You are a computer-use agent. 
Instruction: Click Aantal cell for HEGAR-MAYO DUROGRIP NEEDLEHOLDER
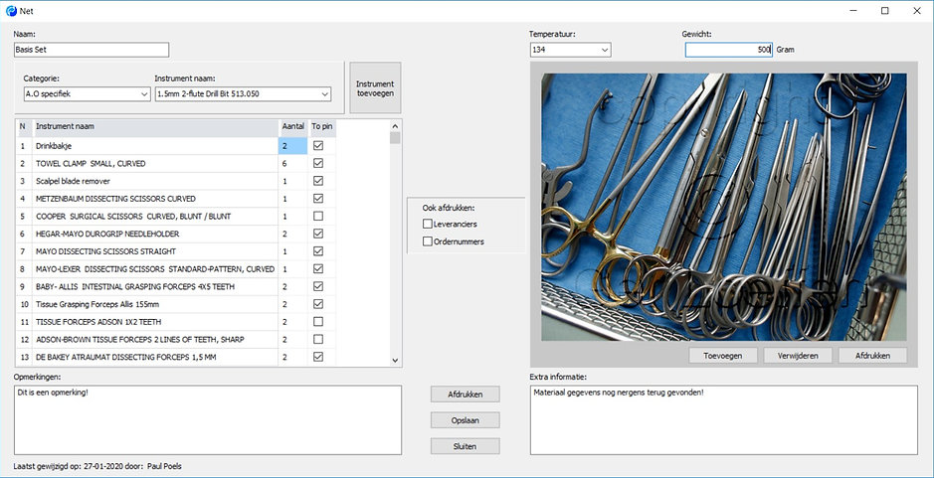293,234
